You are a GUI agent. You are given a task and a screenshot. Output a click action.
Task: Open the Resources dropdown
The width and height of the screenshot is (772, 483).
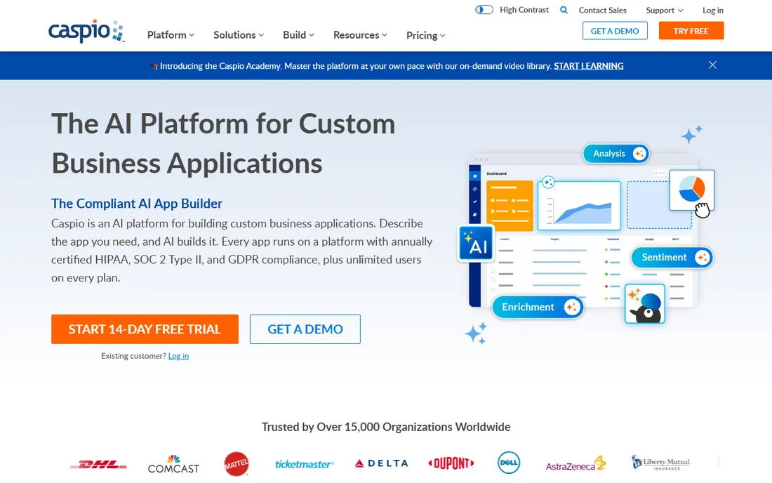coord(361,35)
